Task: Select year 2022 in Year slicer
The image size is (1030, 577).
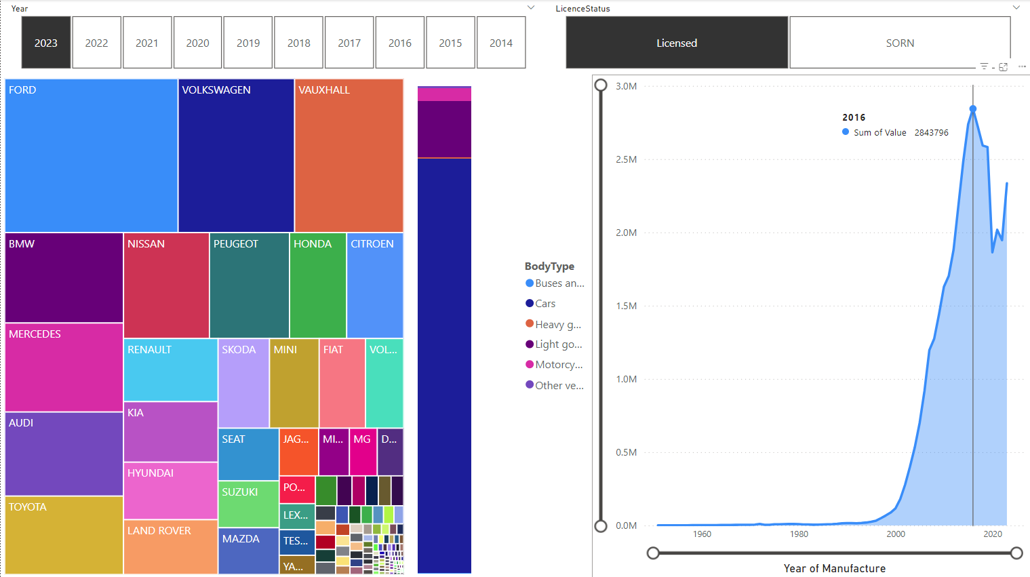Action: coord(96,43)
